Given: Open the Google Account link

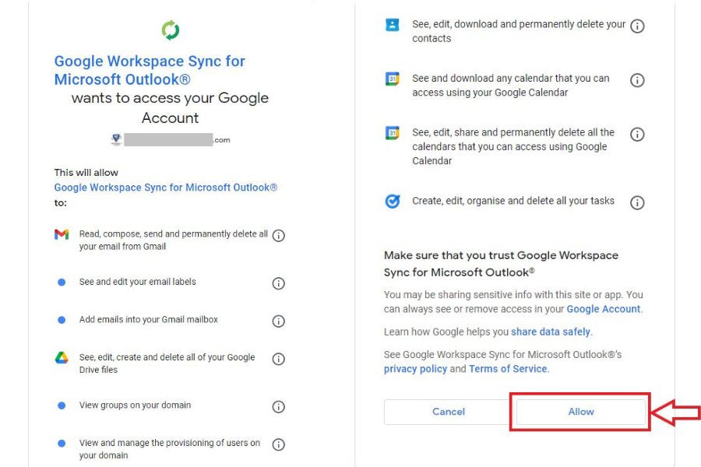Looking at the screenshot, I should (603, 309).
